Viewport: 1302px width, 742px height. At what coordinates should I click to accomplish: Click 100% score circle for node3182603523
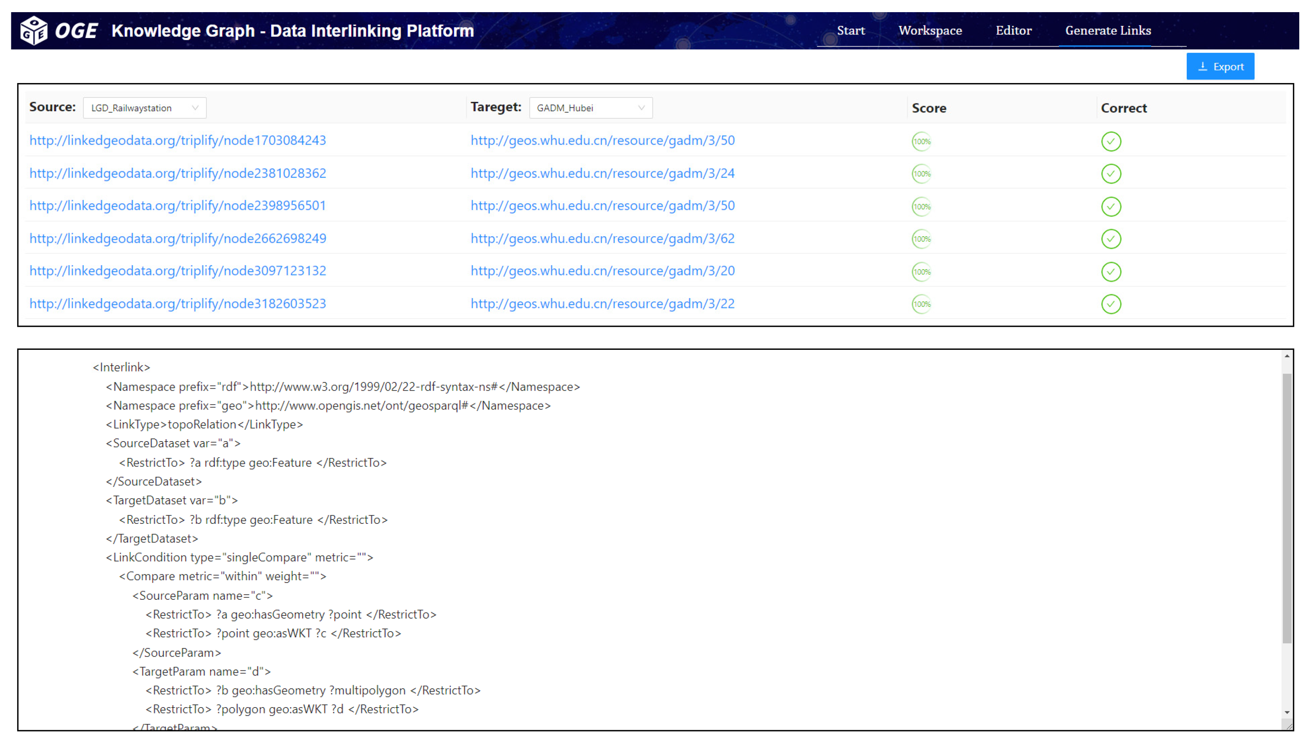pos(921,304)
